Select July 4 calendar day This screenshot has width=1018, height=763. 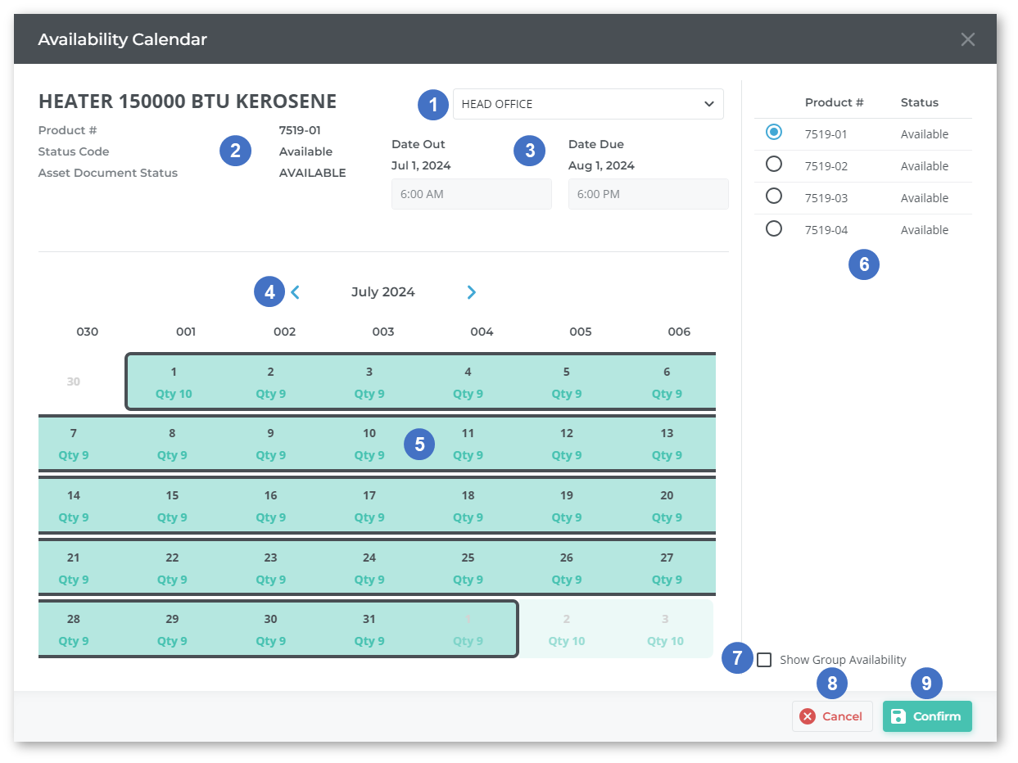click(468, 382)
